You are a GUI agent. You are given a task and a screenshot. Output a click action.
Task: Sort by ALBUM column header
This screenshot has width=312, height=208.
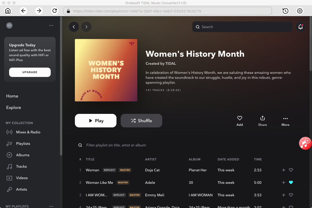click(x=194, y=159)
